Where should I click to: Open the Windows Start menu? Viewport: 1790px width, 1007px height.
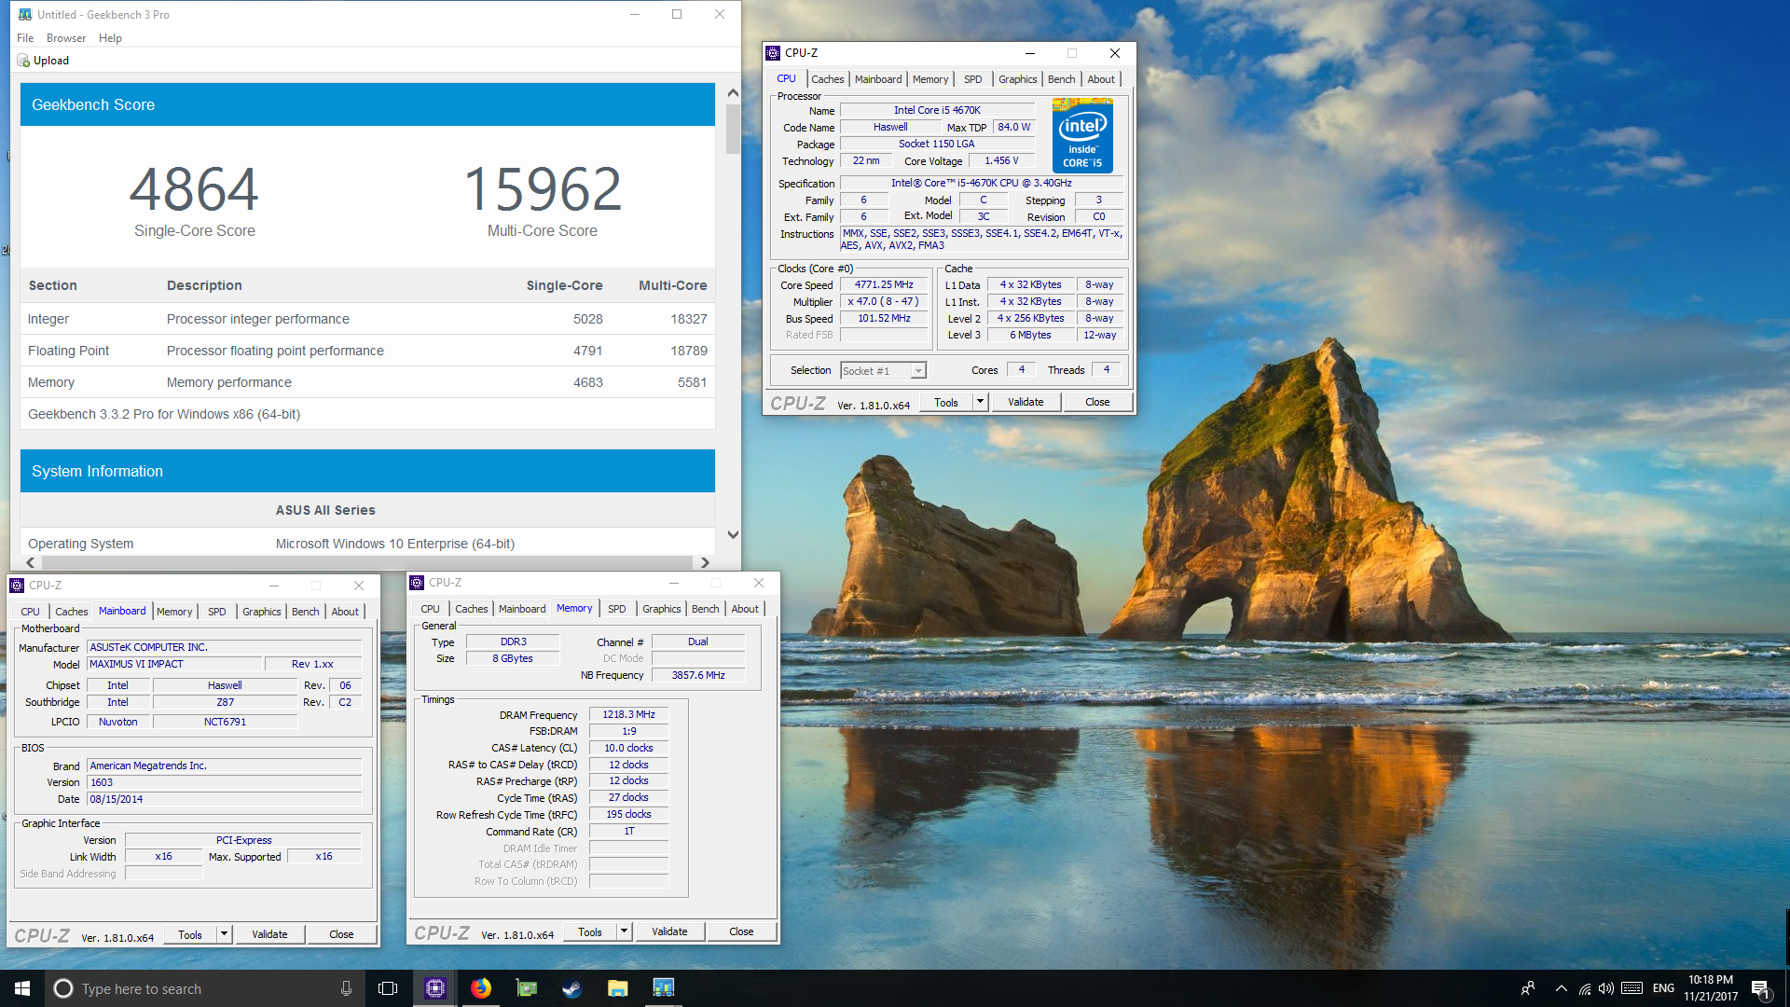(22, 988)
